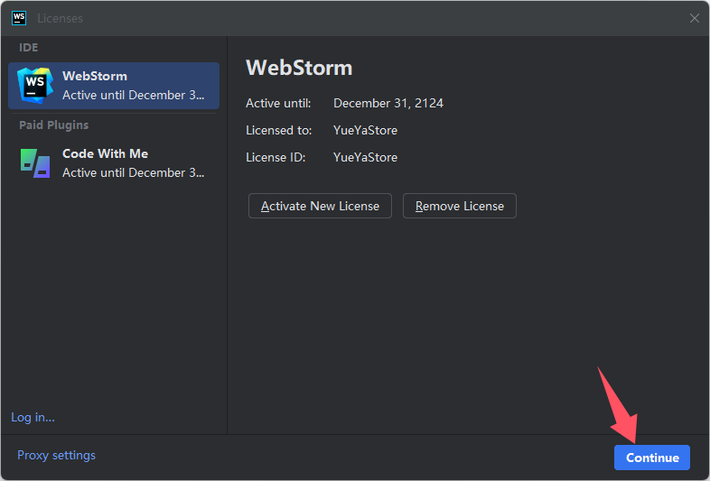
Task: Open the Log in... link
Action: pyautogui.click(x=33, y=417)
